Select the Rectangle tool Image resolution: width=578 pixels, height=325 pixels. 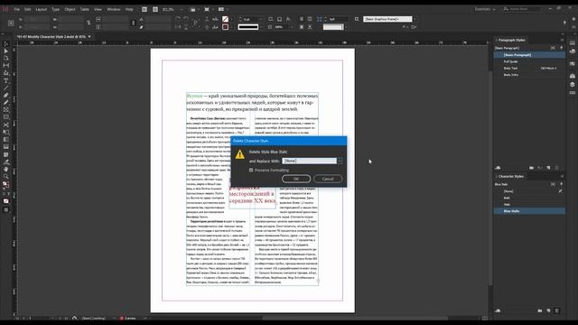pos(6,117)
